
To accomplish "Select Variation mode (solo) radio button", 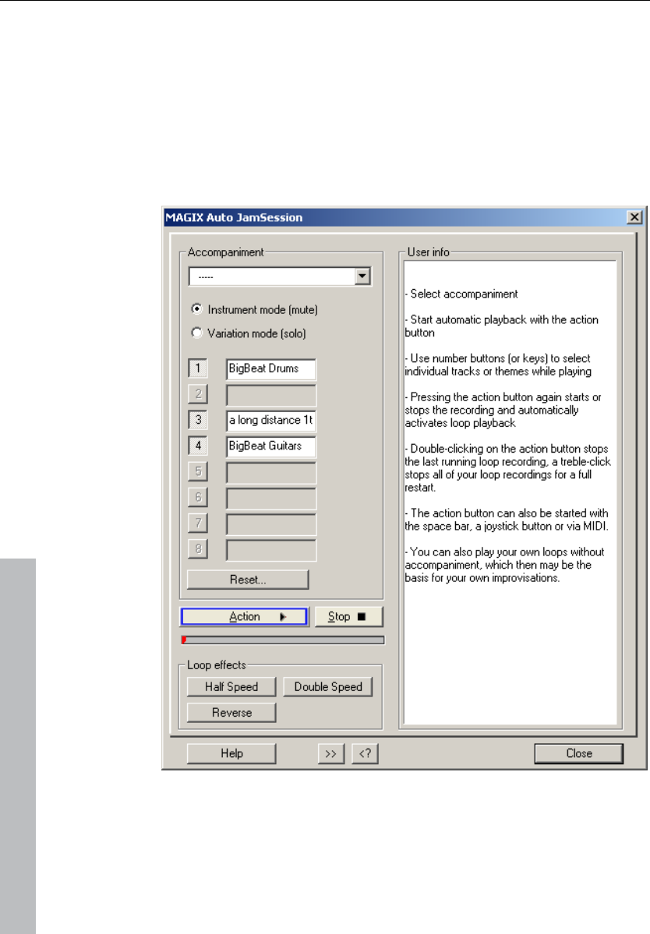I will 196,333.
